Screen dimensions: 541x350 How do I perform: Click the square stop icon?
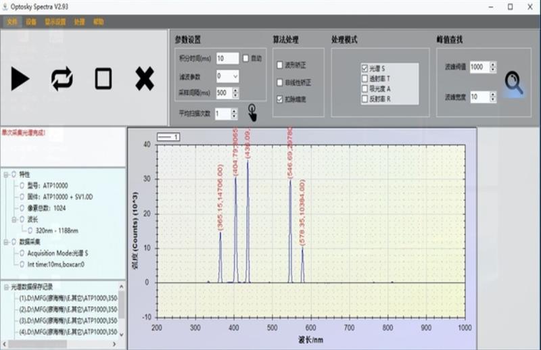[103, 79]
